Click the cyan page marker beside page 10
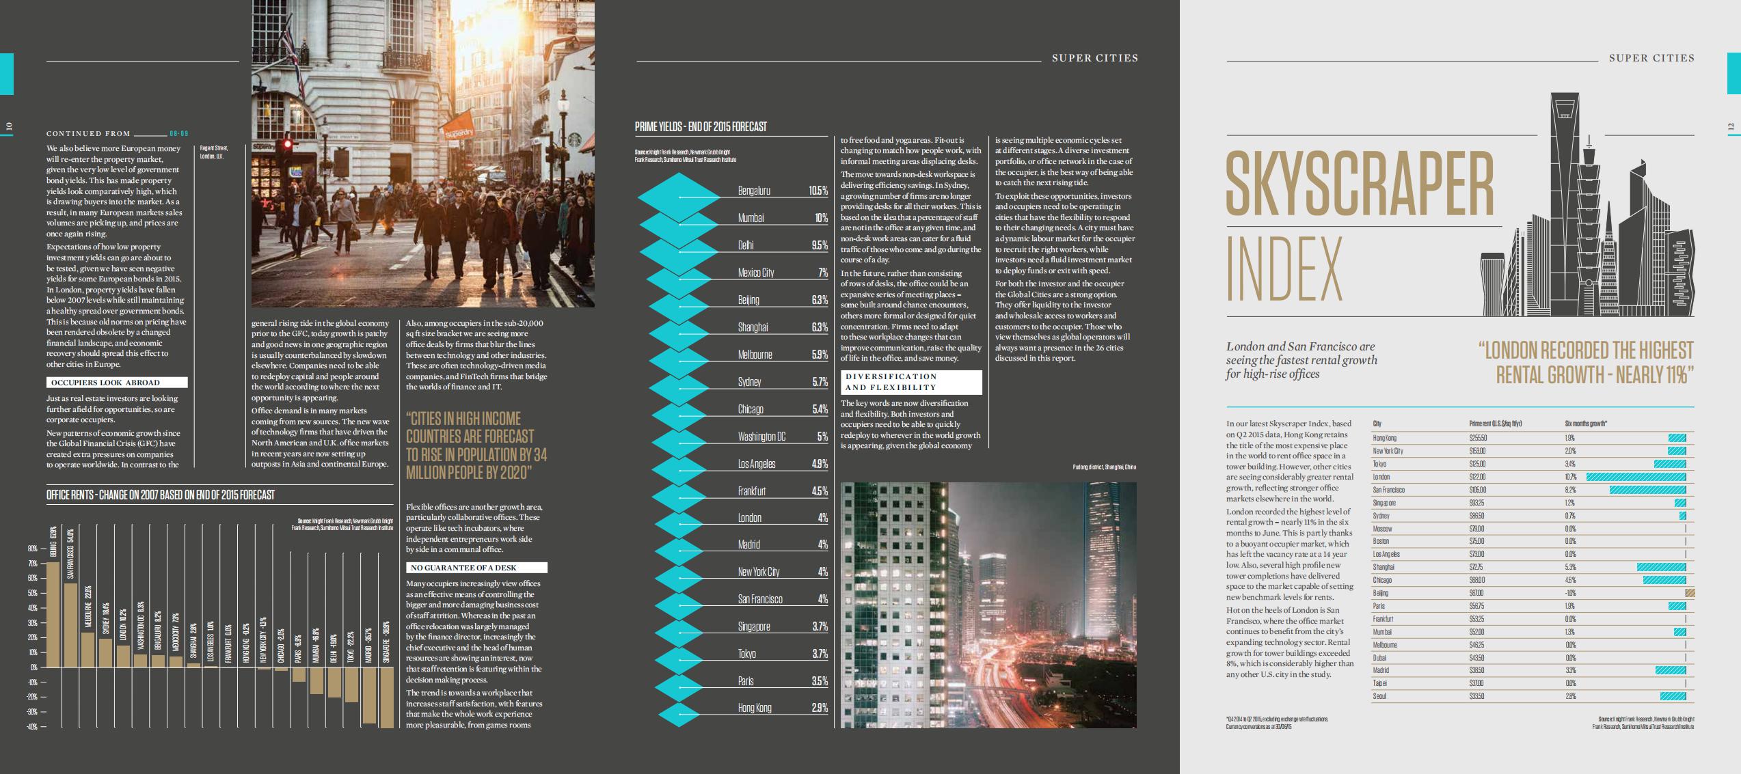1741x774 pixels. pyautogui.click(x=6, y=74)
